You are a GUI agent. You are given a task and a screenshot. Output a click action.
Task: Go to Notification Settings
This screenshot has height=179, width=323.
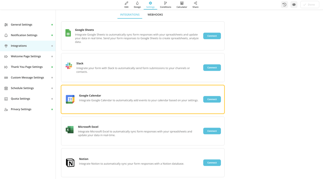[24, 35]
